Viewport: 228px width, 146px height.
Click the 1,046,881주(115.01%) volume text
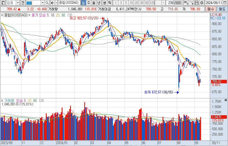(17, 104)
